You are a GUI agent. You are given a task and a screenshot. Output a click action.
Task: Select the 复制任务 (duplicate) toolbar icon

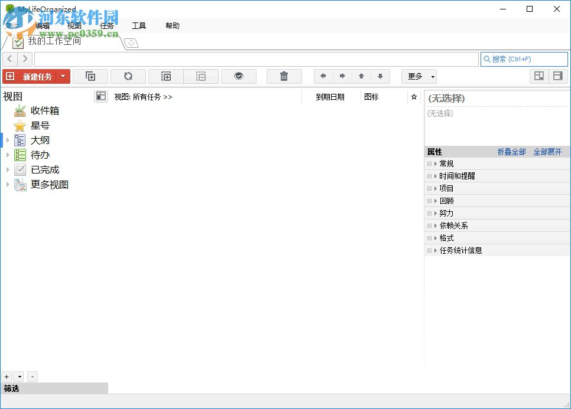pos(90,76)
